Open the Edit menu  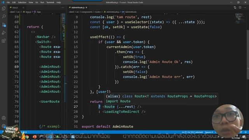(14, 2)
